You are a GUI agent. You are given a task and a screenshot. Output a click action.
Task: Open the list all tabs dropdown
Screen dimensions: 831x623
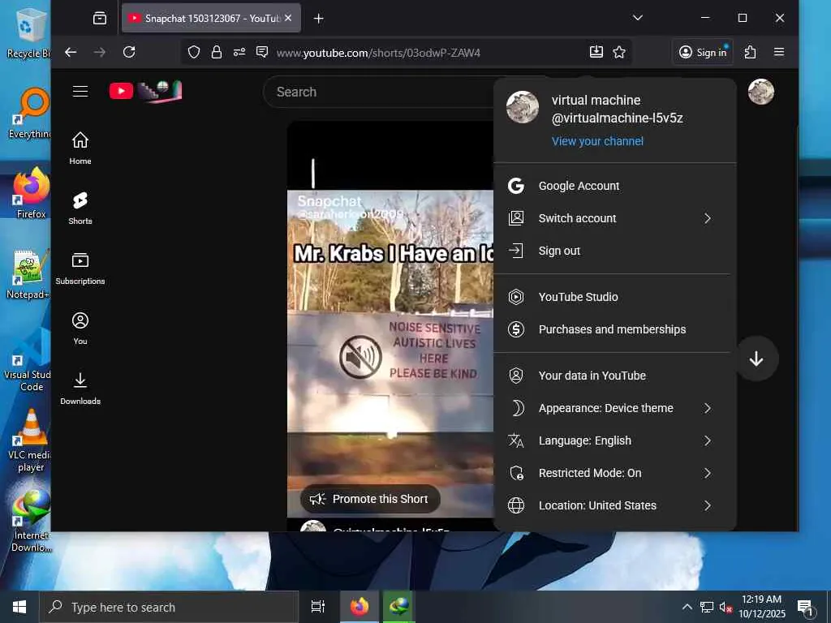click(638, 18)
